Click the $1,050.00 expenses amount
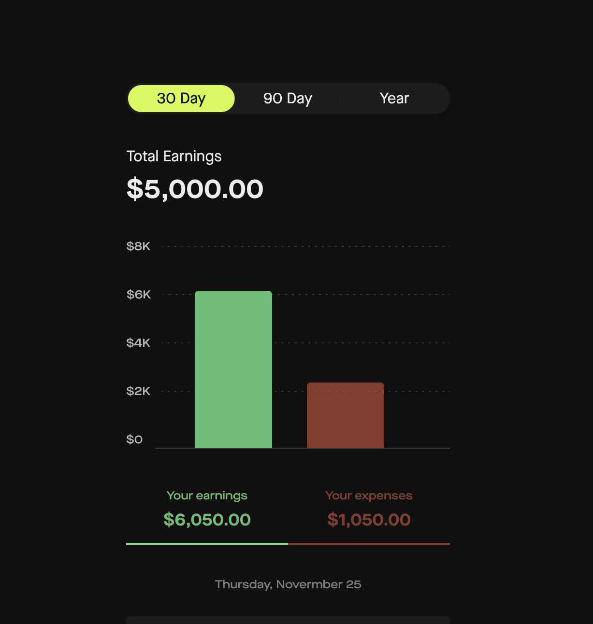Viewport: 593px width, 624px height. pyautogui.click(x=369, y=520)
